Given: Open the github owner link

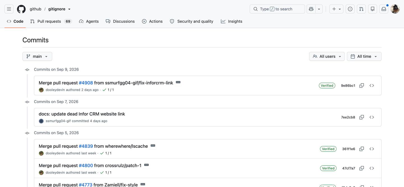Looking at the screenshot, I should pos(36,9).
